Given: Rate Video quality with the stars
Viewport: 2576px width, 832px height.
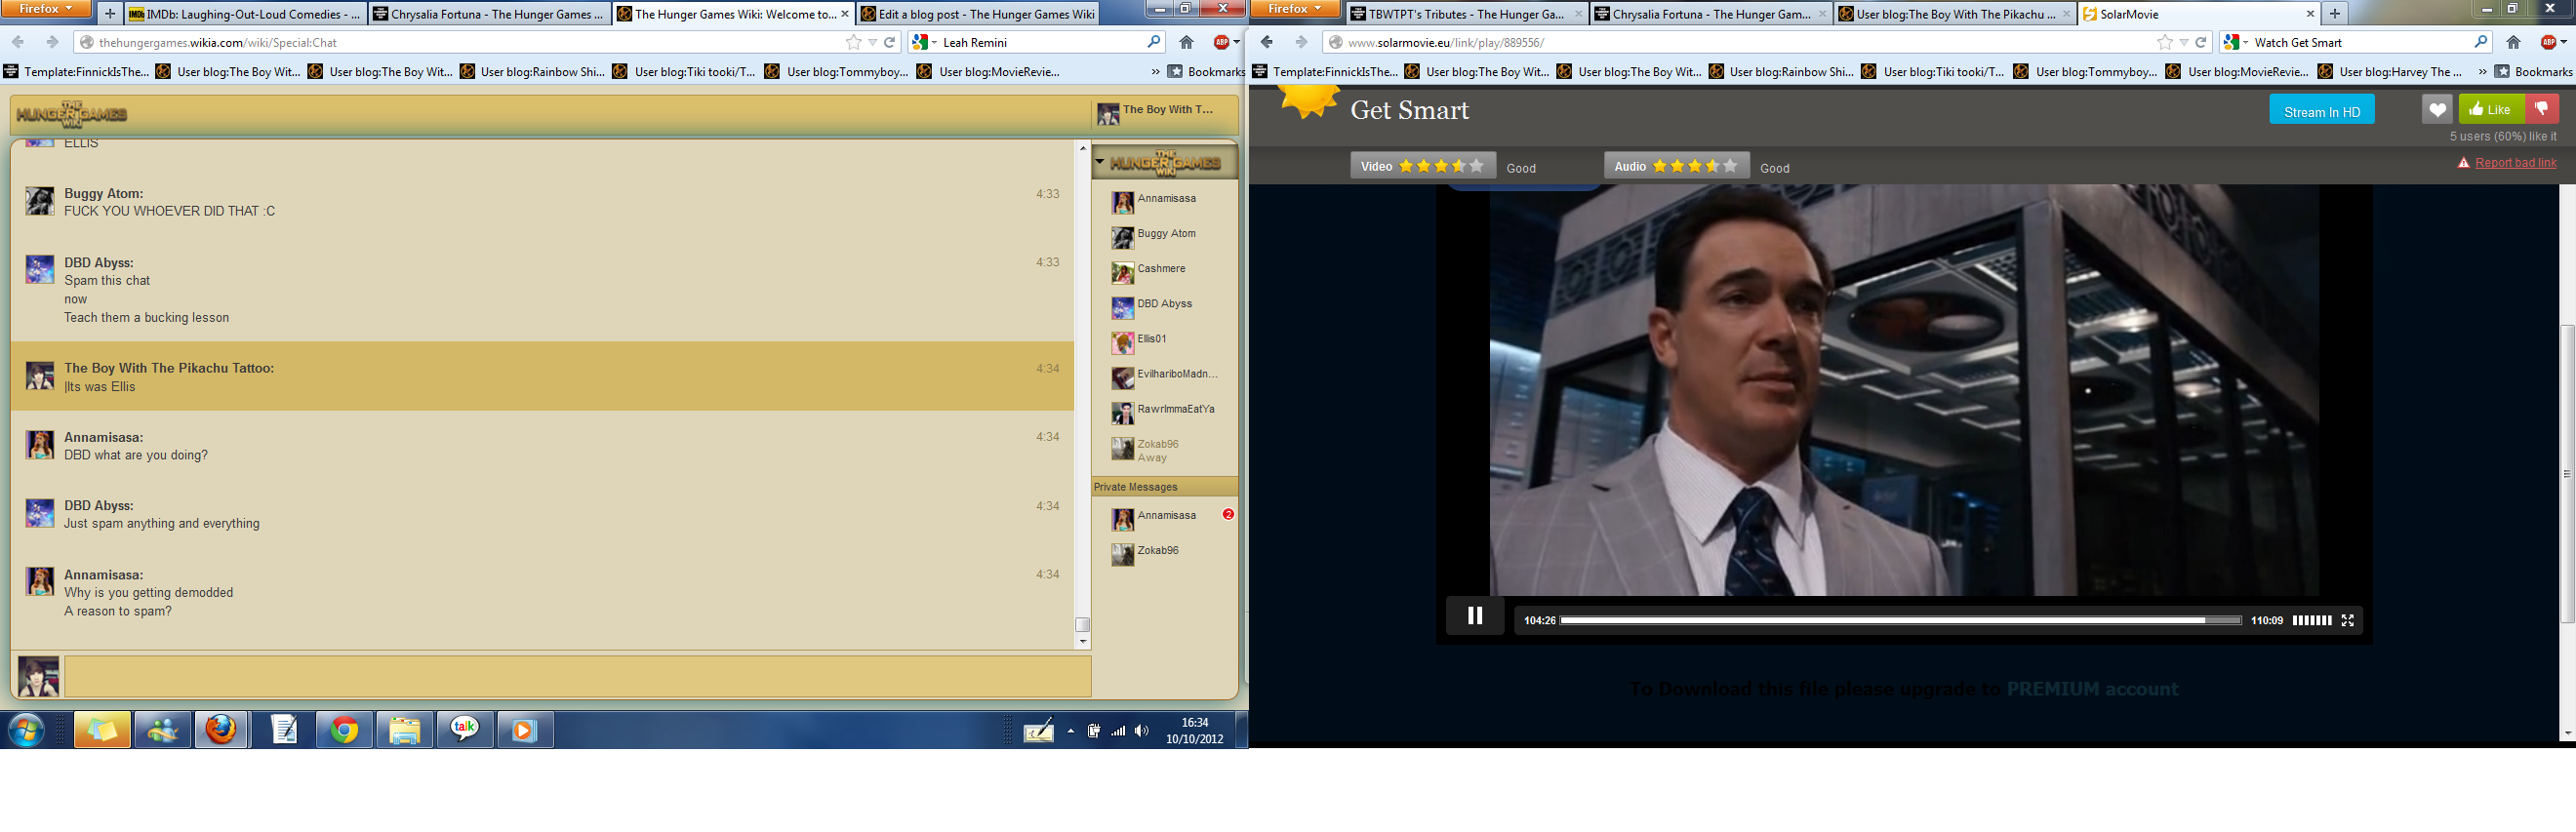Looking at the screenshot, I should point(1441,166).
